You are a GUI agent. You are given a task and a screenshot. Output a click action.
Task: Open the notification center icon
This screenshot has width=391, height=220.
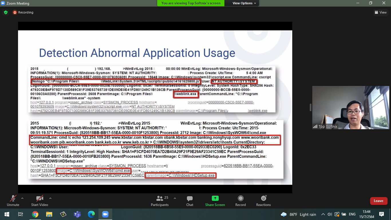[382, 214]
